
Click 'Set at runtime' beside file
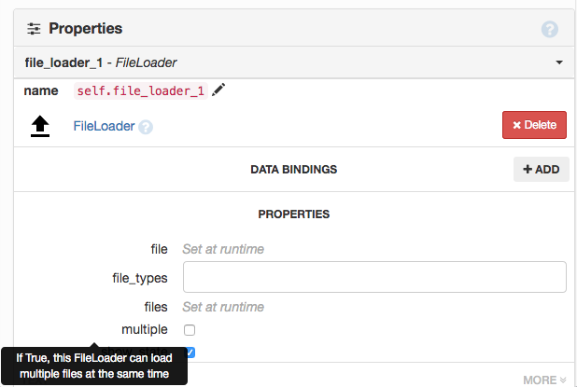[223, 249]
